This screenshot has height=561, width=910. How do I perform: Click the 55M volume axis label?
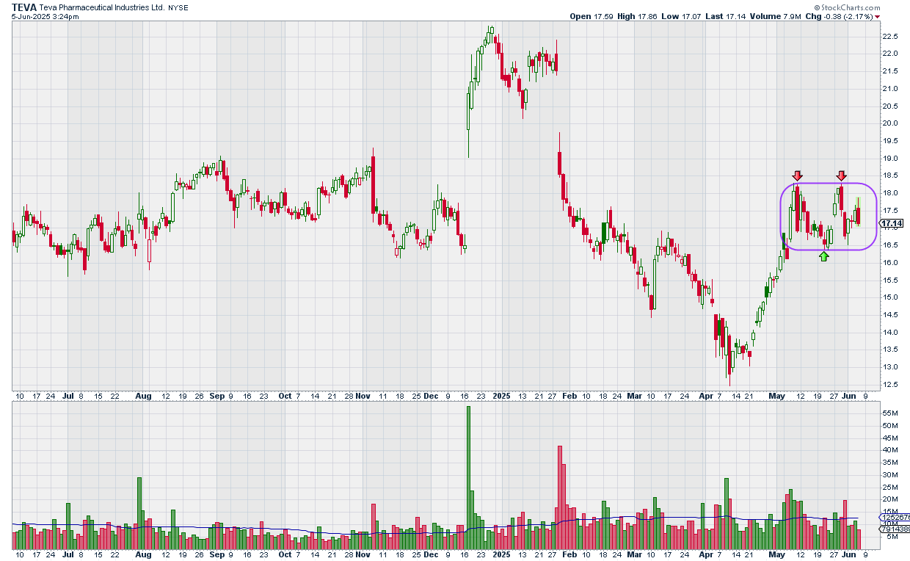pos(889,413)
